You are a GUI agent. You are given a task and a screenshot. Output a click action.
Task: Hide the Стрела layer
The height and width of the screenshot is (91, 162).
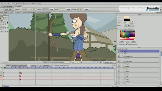click(119, 66)
